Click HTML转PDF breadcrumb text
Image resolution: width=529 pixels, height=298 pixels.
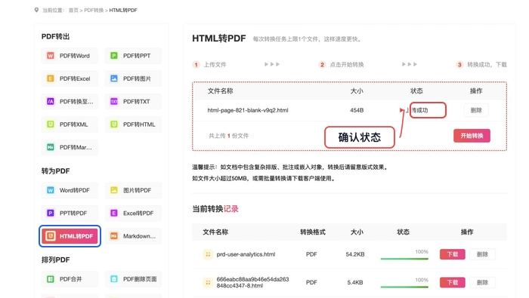pos(123,11)
